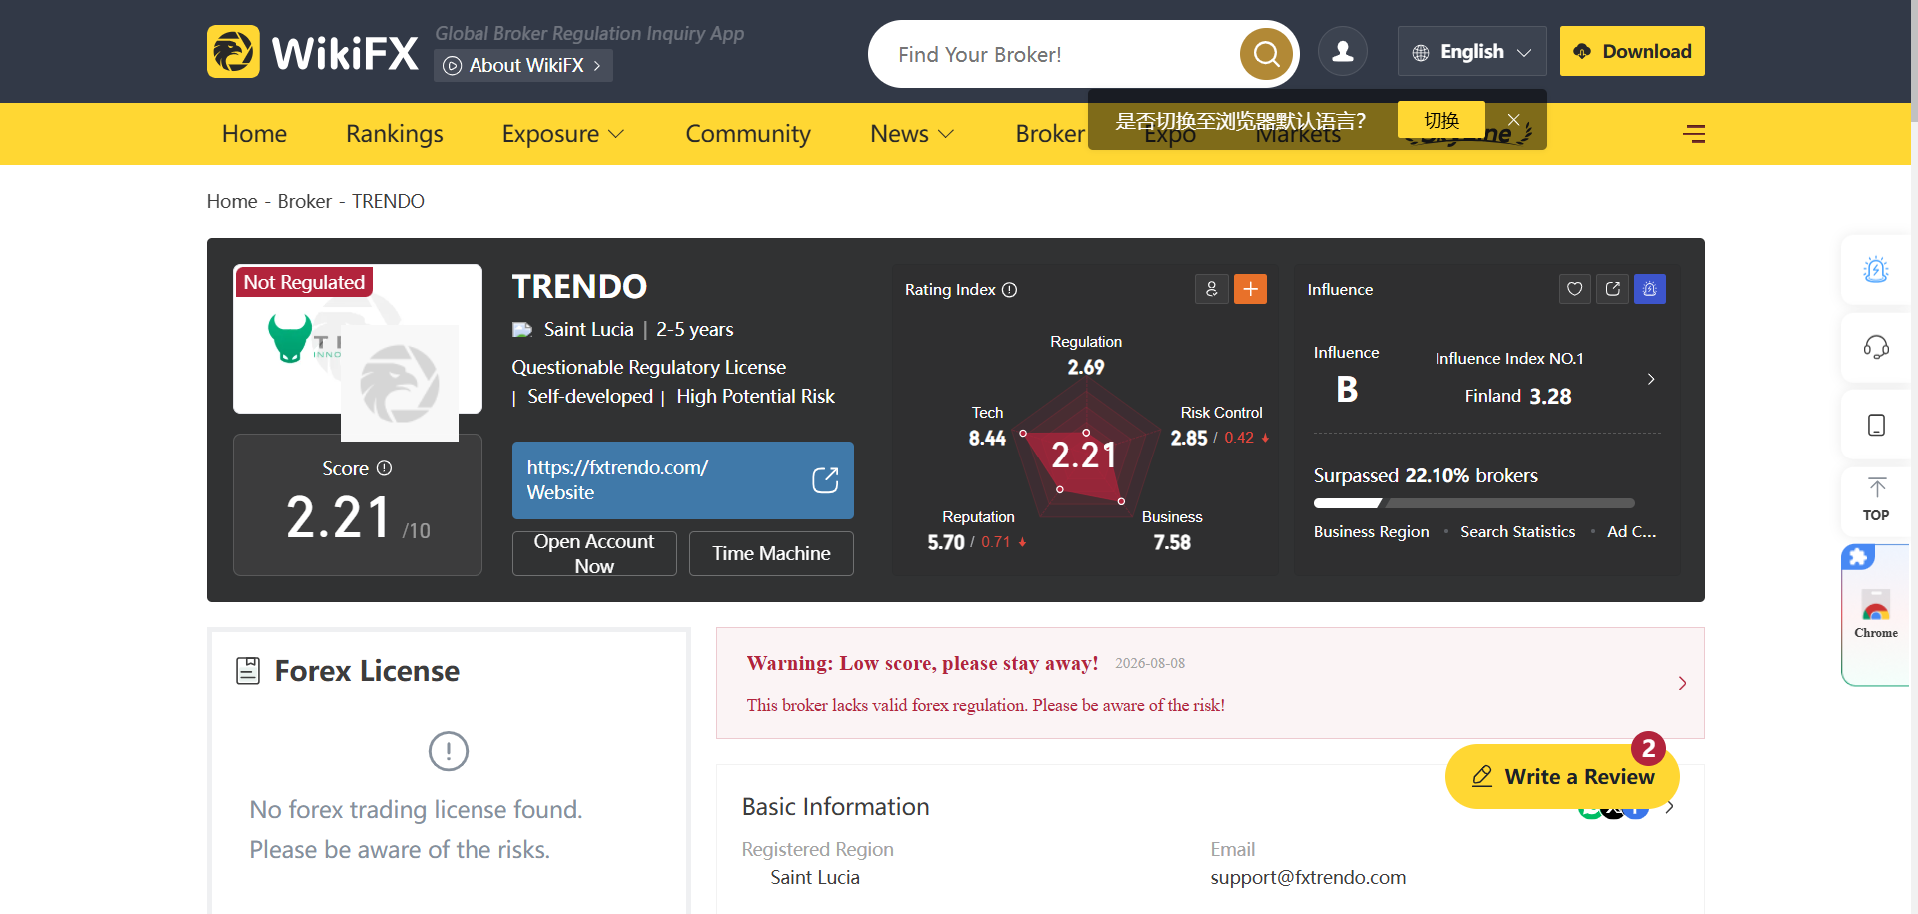The height and width of the screenshot is (914, 1918).
Task: Click the person icon in Rating Index panel
Action: pos(1211,289)
